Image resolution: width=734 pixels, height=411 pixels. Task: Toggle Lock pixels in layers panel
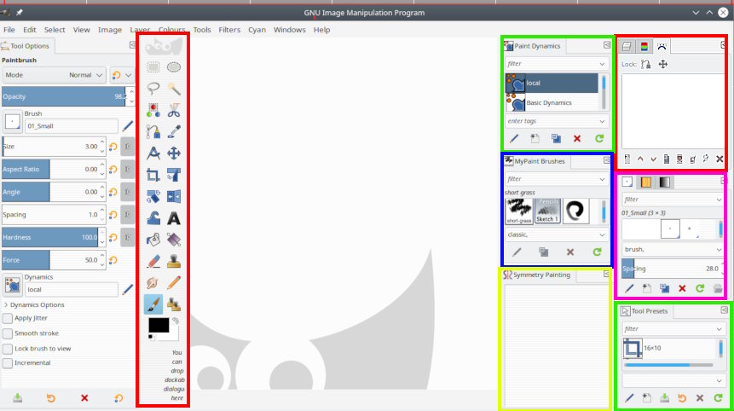tap(646, 64)
